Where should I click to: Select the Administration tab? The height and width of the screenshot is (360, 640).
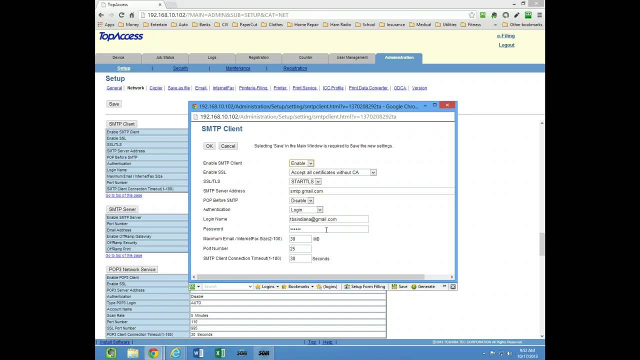pyautogui.click(x=399, y=57)
